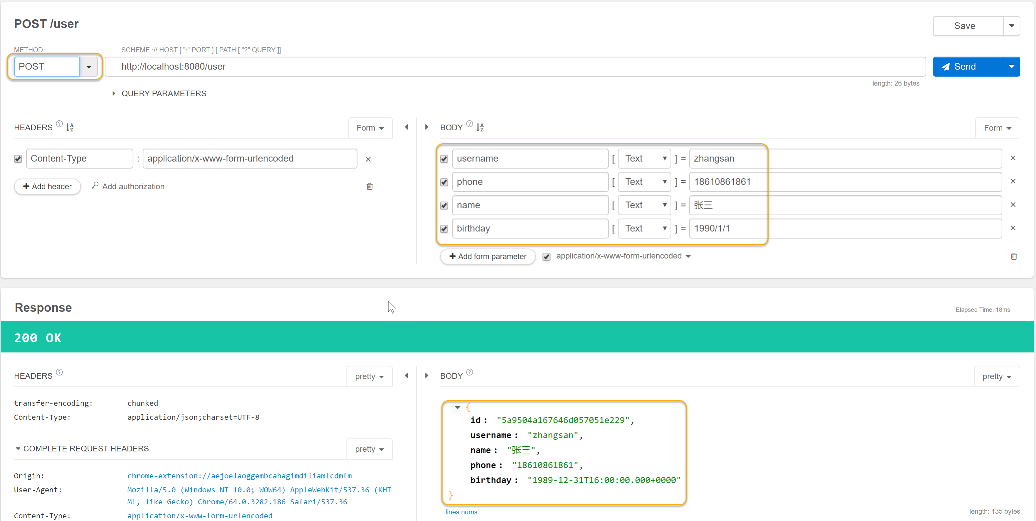This screenshot has height=521, width=1036.
Task: Edit the username parameter name field
Action: (x=530, y=159)
